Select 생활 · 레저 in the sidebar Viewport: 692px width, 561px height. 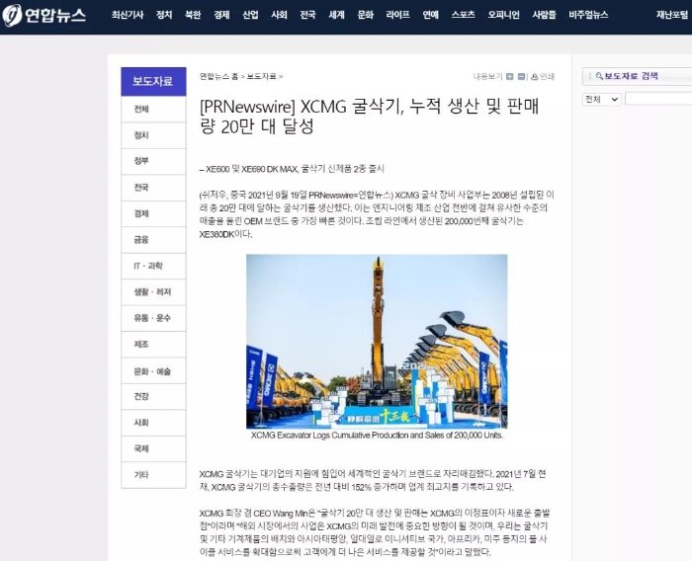pos(153,292)
